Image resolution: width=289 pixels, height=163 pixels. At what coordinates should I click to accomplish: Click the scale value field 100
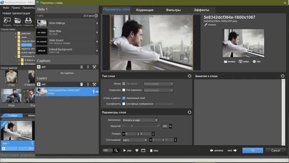(165, 126)
